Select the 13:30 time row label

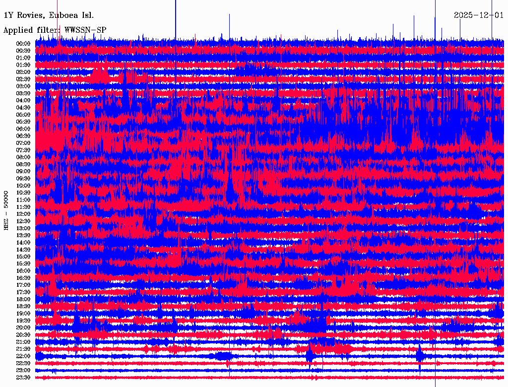point(23,235)
